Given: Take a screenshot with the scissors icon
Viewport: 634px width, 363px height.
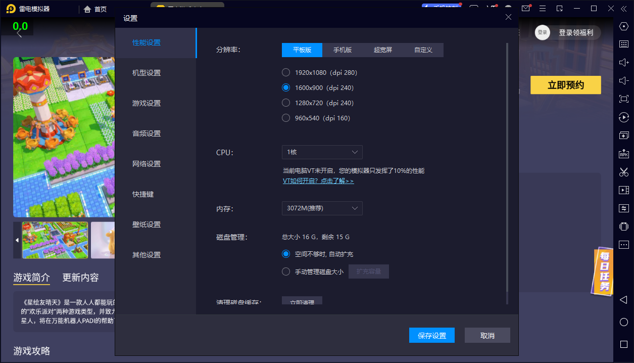Looking at the screenshot, I should (623, 172).
